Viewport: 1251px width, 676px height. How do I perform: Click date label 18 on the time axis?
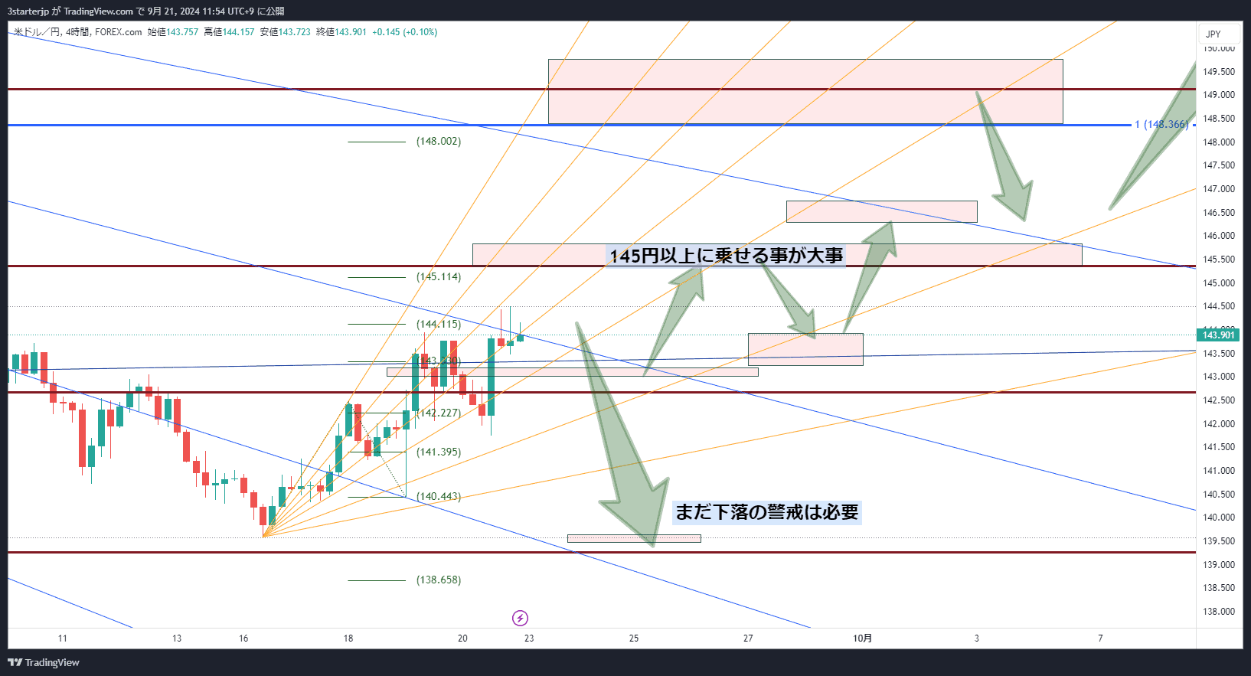(348, 638)
